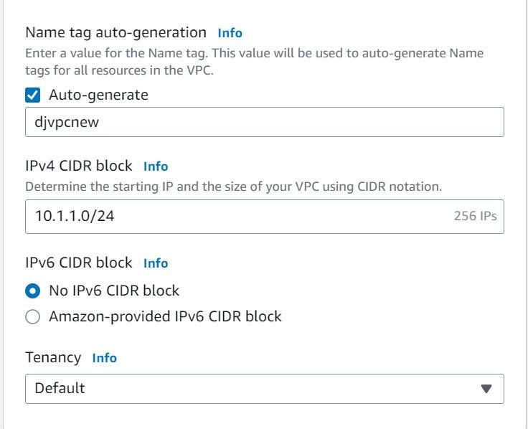Click the Amazon-provided IPv6 CIDR block label text
This screenshot has height=429, width=528.
pos(165,316)
